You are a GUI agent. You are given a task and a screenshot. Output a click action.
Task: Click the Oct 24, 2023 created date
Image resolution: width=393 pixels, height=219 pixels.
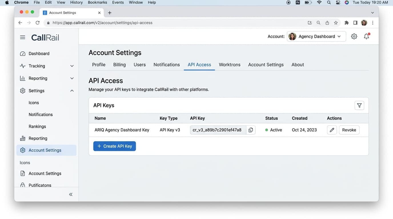coord(304,130)
